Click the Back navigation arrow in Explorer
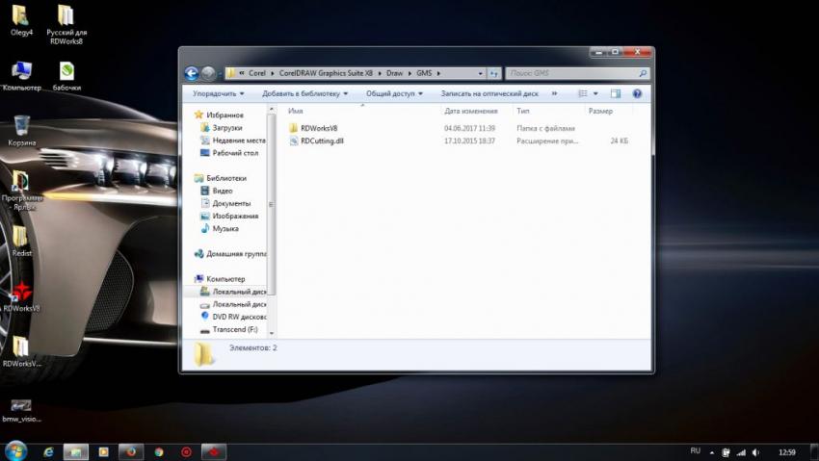 coord(191,73)
